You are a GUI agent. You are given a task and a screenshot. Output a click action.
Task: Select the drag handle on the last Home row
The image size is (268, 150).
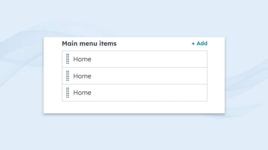68,92
